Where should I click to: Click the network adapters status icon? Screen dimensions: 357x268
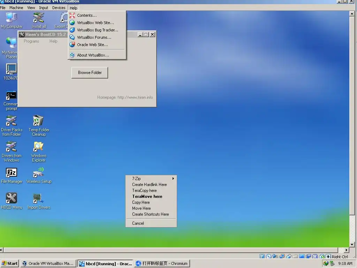click(282, 256)
